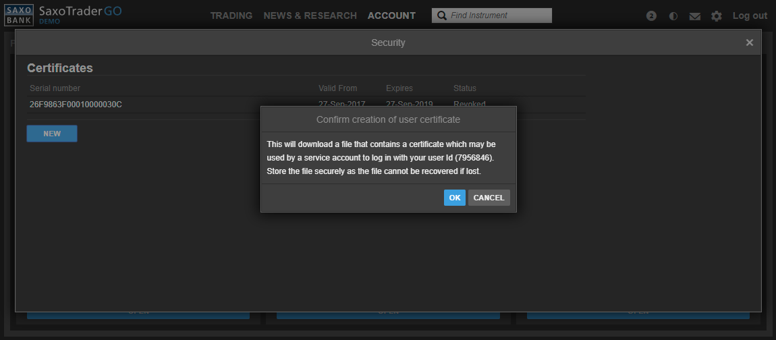Open the settings gear icon

click(716, 16)
